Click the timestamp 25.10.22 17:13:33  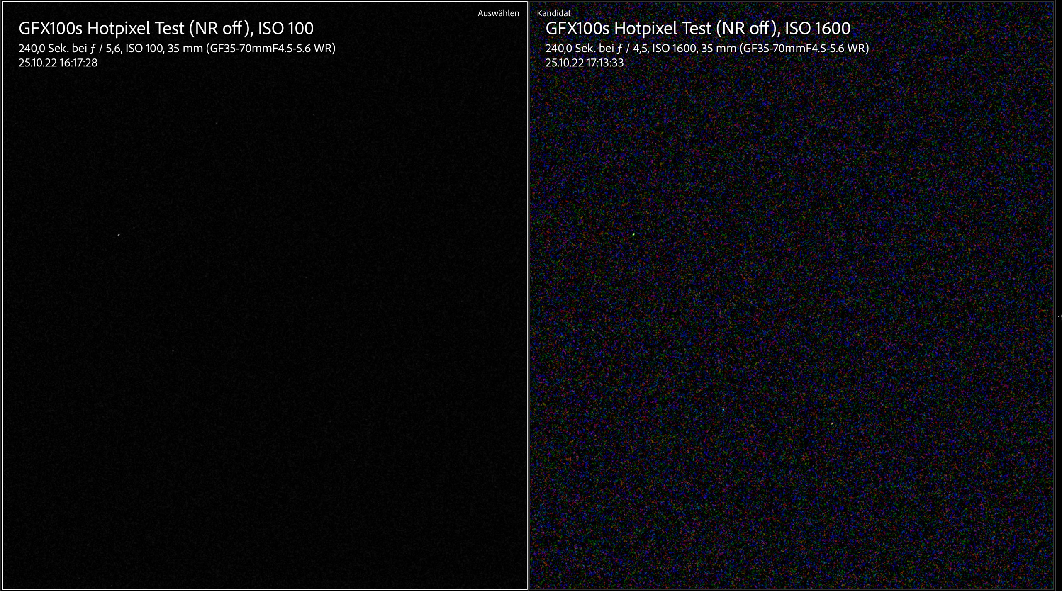[584, 63]
